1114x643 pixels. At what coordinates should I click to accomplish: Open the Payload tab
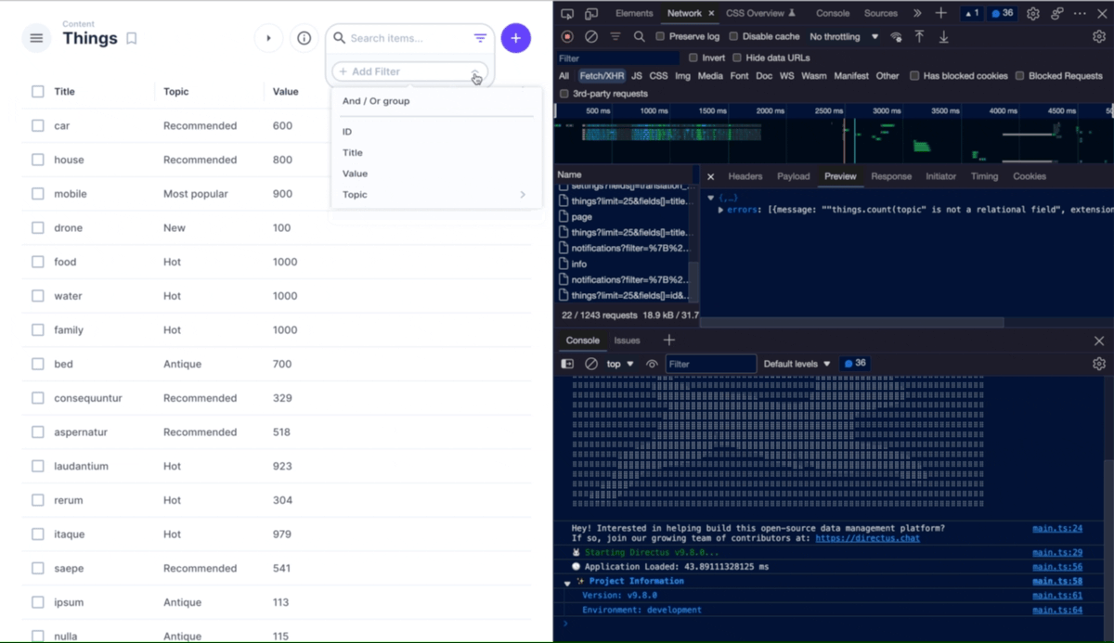[794, 176]
